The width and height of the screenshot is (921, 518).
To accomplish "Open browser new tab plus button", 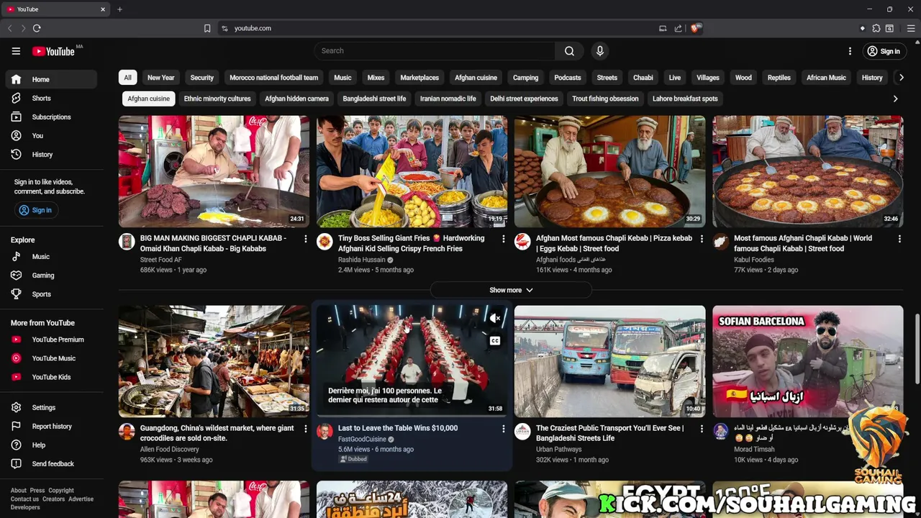I will (x=119, y=9).
